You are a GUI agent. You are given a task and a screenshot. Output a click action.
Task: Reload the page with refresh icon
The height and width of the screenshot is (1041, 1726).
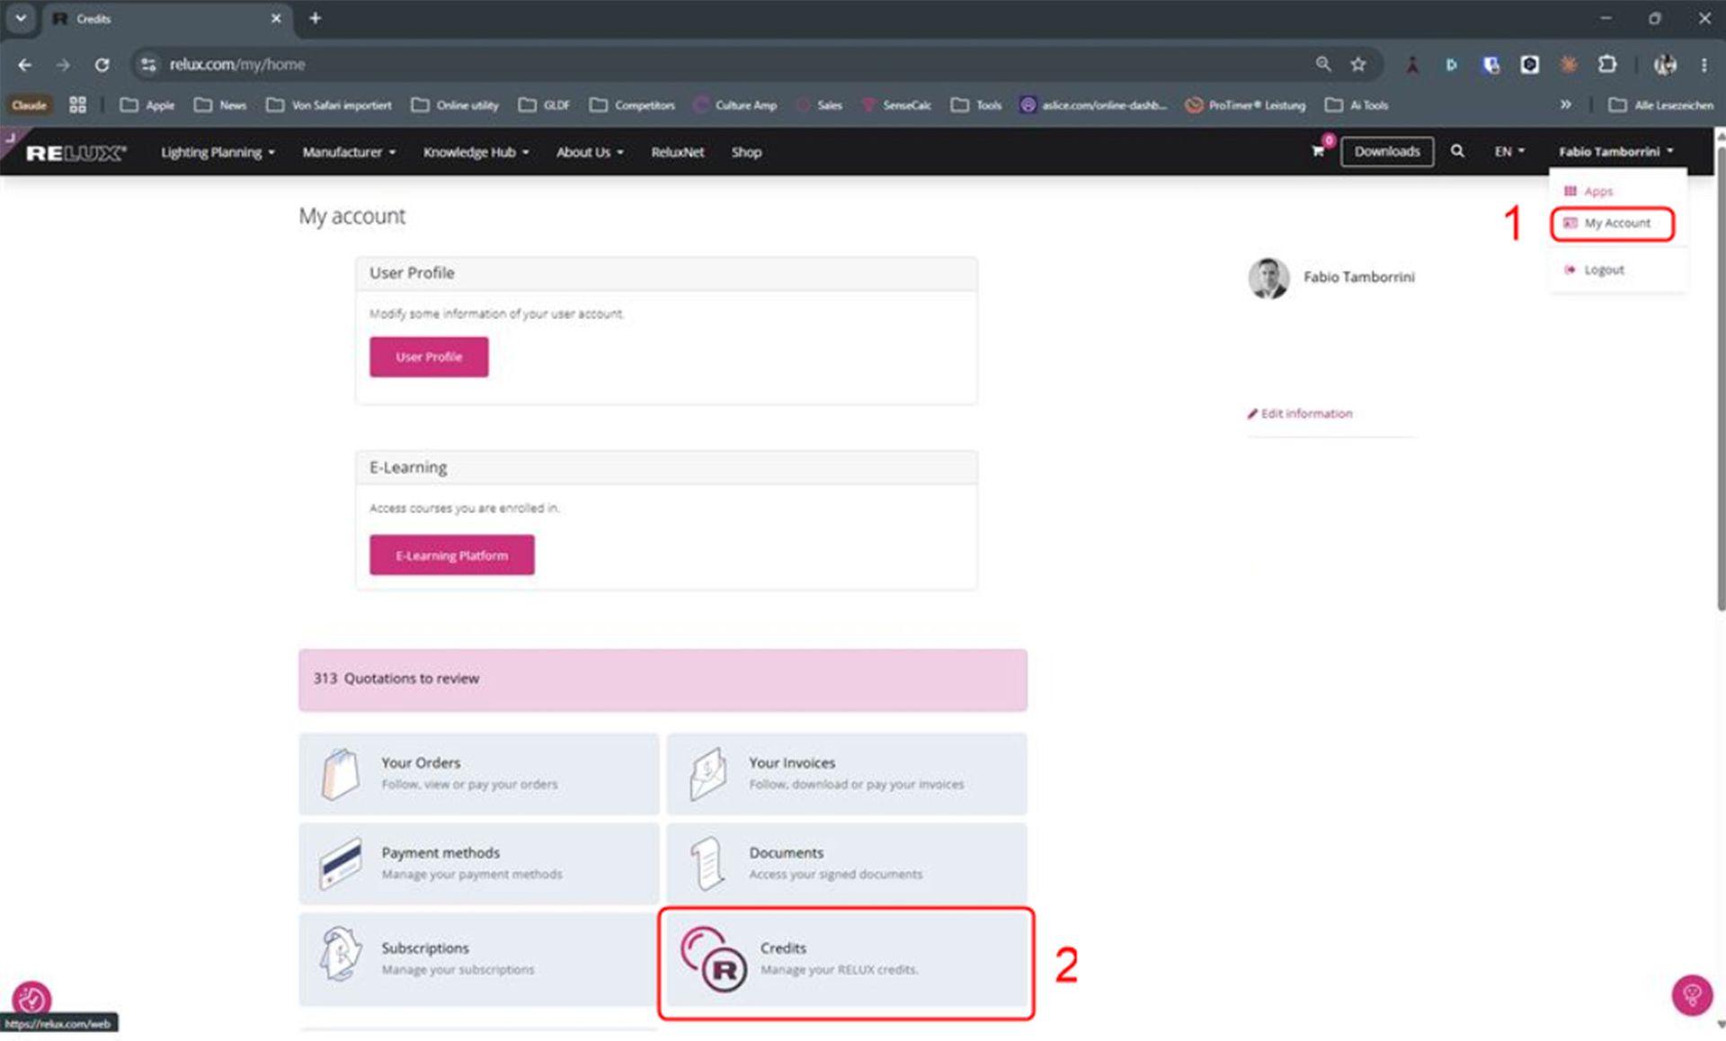[x=102, y=65]
